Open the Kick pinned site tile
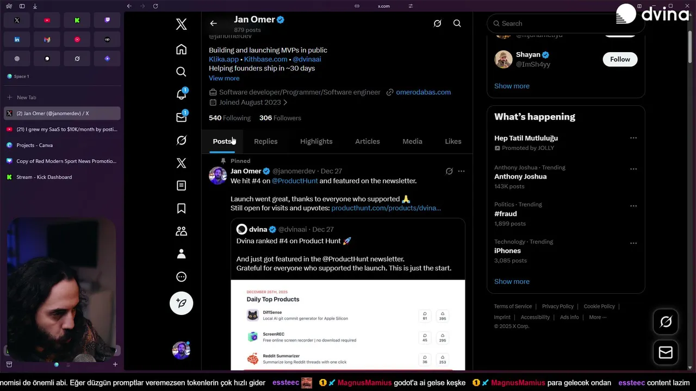This screenshot has height=391, width=696. click(x=77, y=21)
